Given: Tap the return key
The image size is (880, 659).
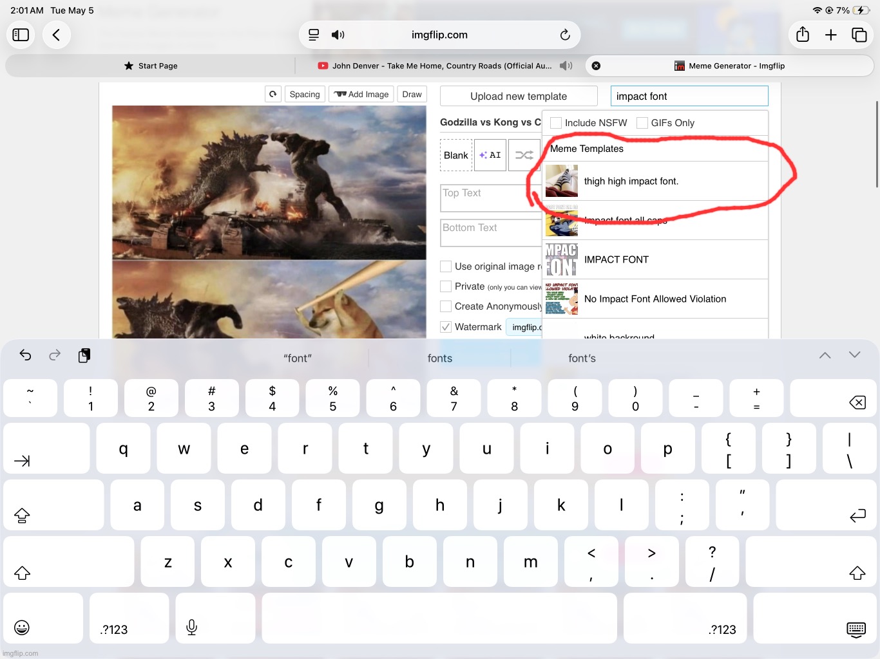Looking at the screenshot, I should pos(826,505).
